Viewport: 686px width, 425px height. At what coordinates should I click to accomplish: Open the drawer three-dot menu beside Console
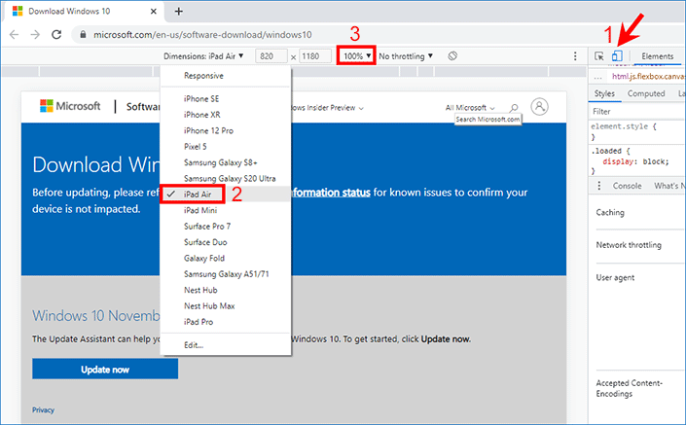pyautogui.click(x=599, y=186)
